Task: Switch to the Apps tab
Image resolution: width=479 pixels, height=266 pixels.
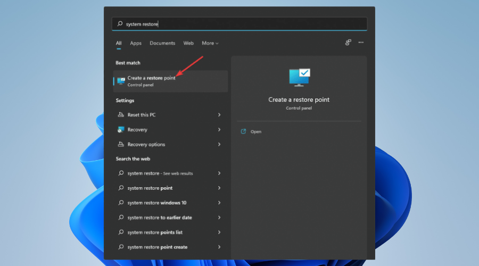Action: click(136, 43)
